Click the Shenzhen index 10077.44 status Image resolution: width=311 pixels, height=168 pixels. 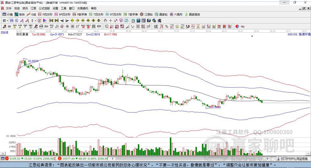point(83,159)
